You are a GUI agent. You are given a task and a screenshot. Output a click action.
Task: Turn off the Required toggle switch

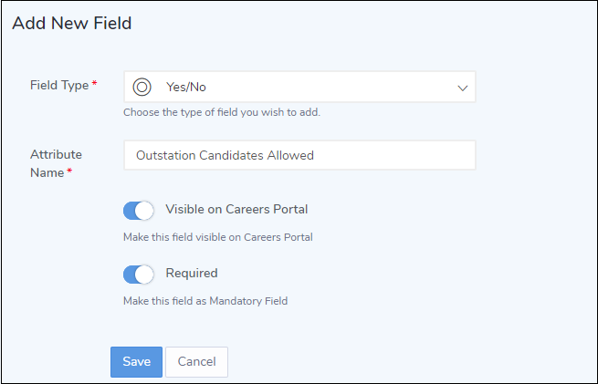pyautogui.click(x=139, y=274)
